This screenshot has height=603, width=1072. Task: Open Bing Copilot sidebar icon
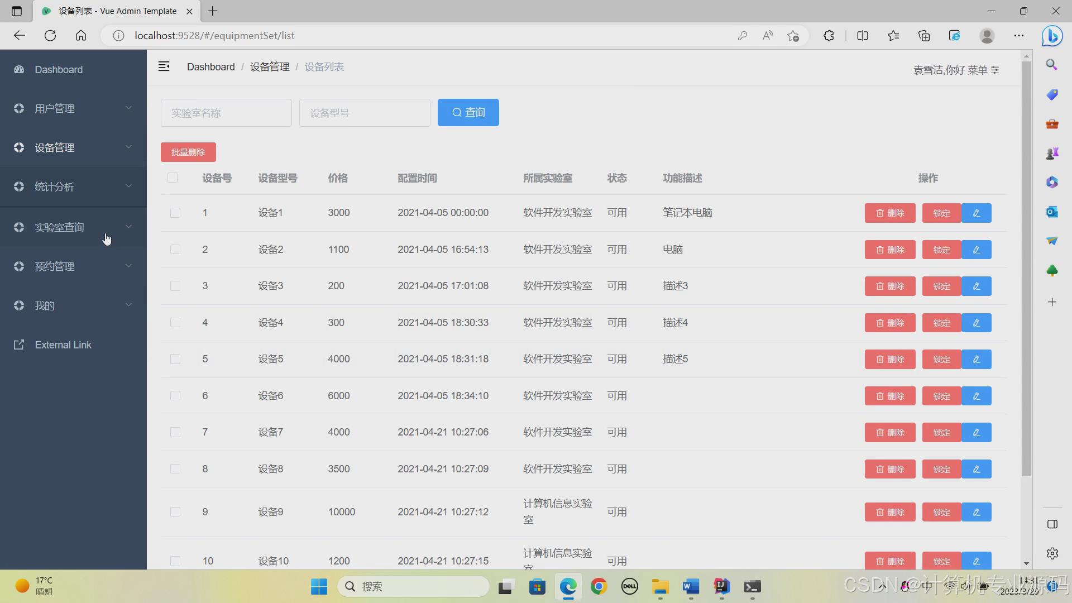pyautogui.click(x=1052, y=36)
